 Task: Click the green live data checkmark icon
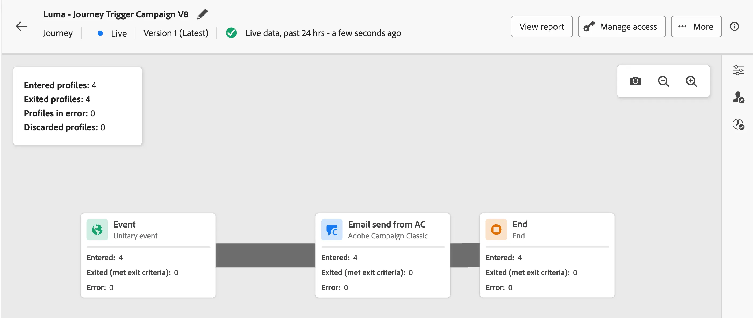click(231, 33)
